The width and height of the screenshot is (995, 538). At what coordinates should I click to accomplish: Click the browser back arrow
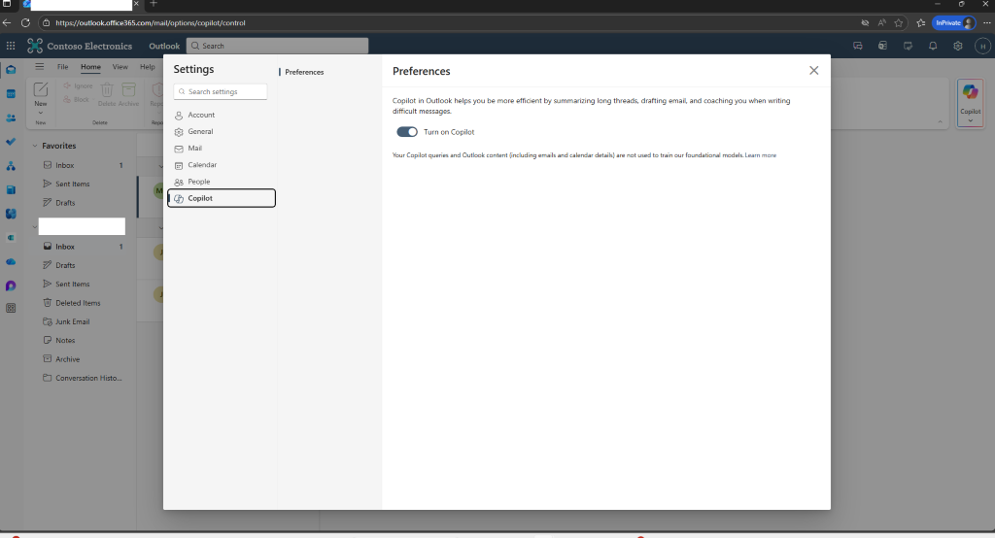click(x=7, y=23)
